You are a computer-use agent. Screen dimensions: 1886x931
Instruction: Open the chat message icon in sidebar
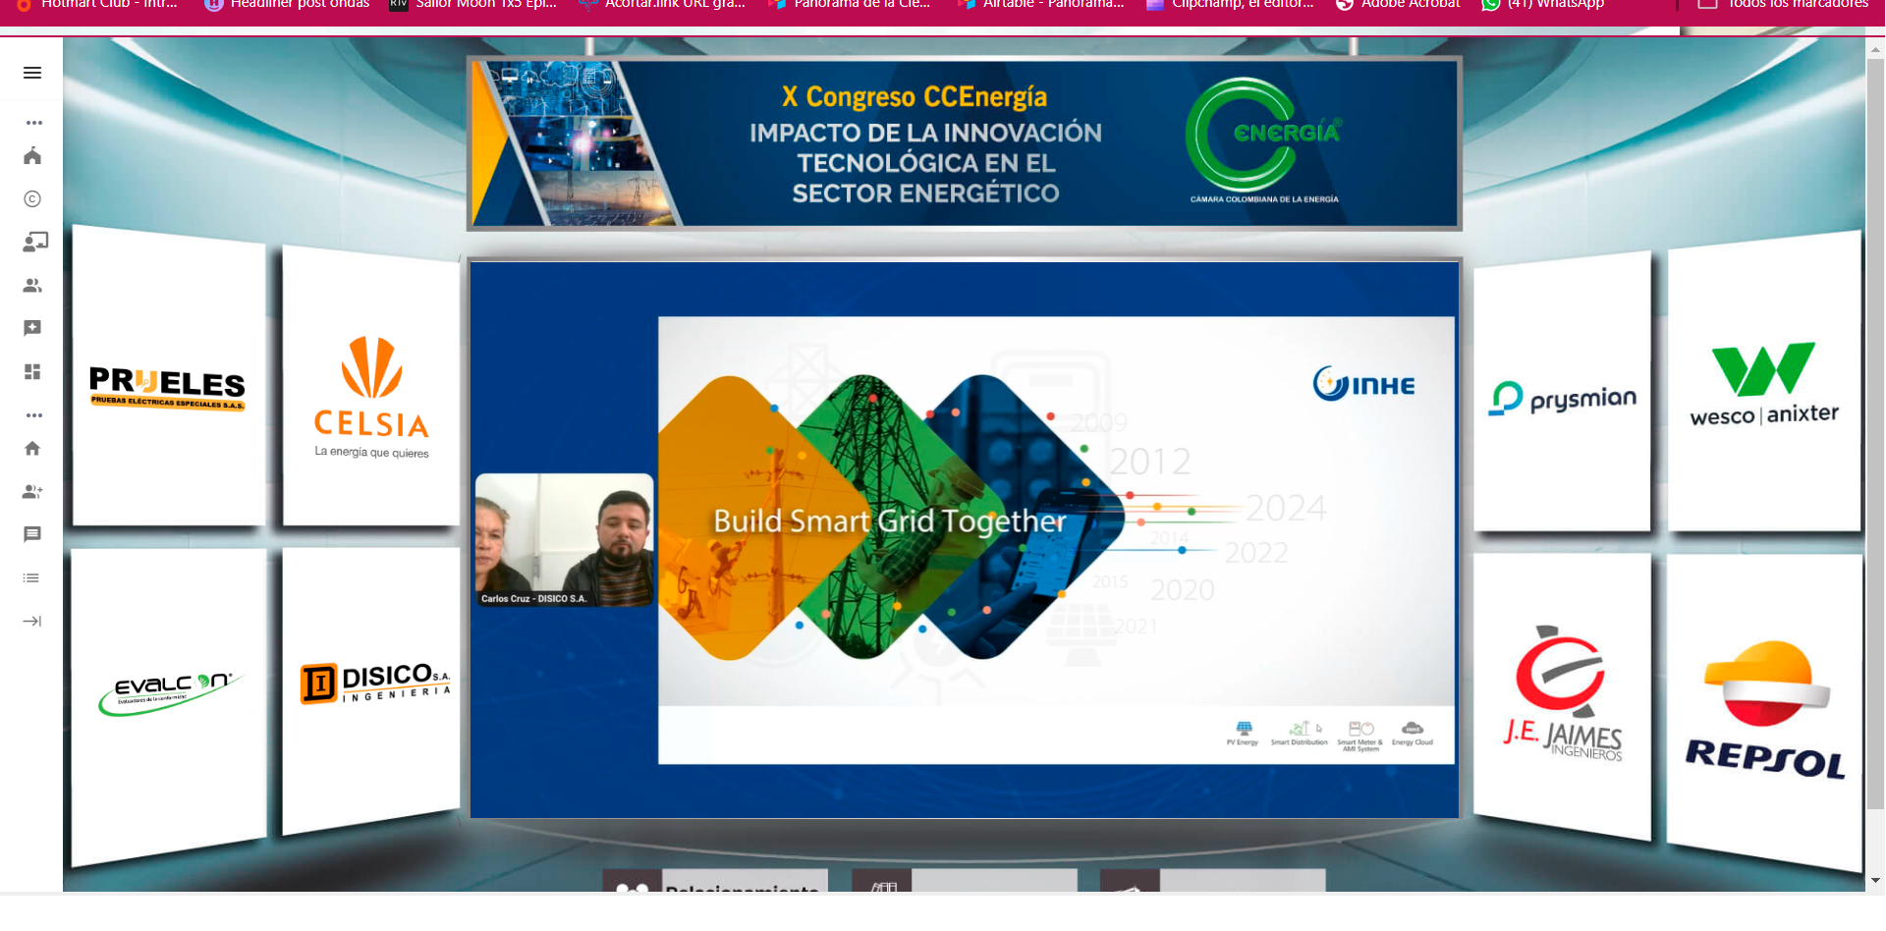[x=32, y=534]
